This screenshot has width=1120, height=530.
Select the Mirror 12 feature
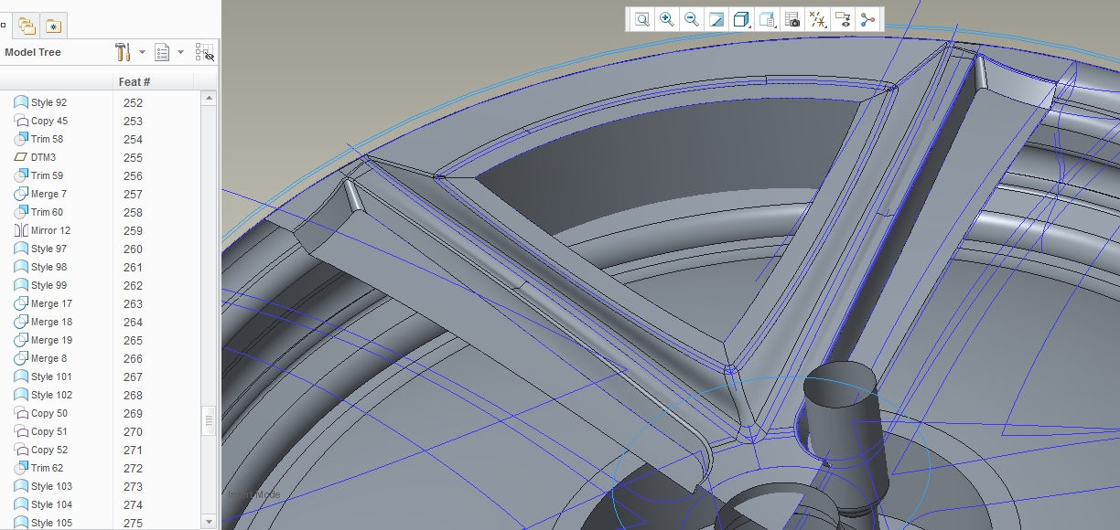coord(42,230)
